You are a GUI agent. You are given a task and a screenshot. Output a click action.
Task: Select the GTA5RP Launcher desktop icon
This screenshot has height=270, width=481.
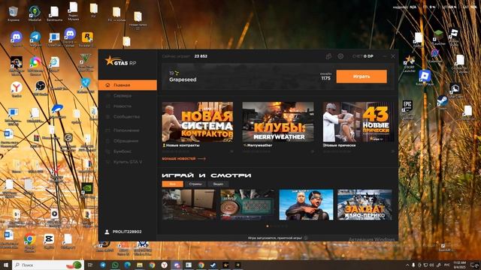click(409, 64)
